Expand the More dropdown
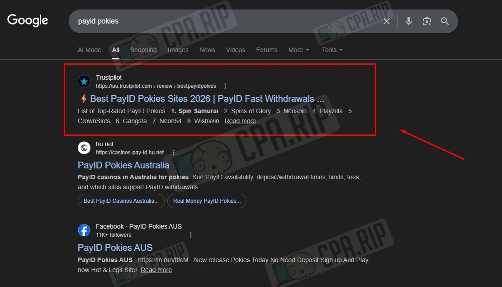The image size is (502, 287). point(298,50)
